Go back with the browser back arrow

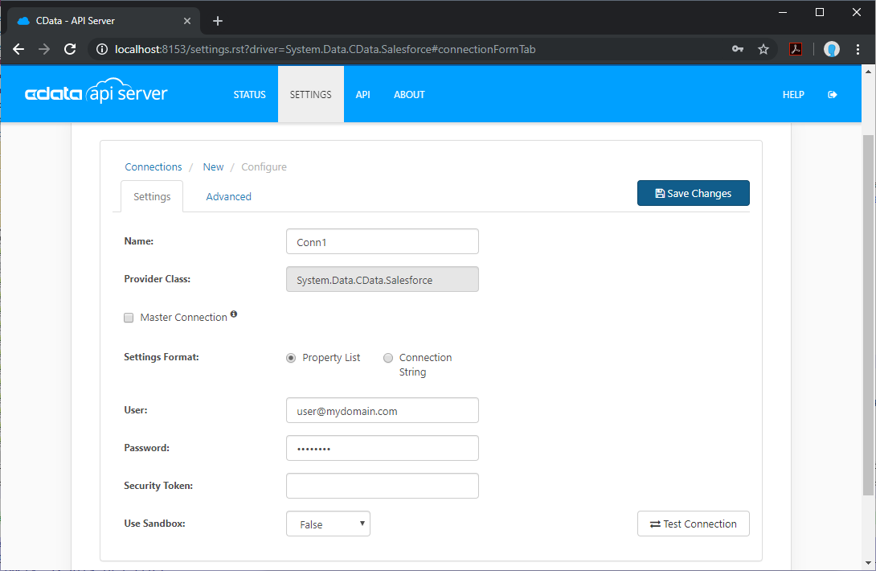point(19,49)
